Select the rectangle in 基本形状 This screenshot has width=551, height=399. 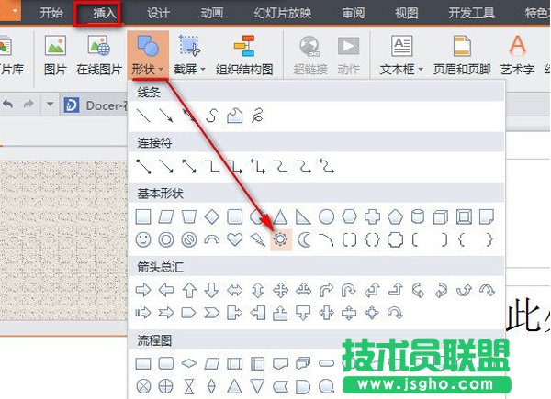pos(143,217)
